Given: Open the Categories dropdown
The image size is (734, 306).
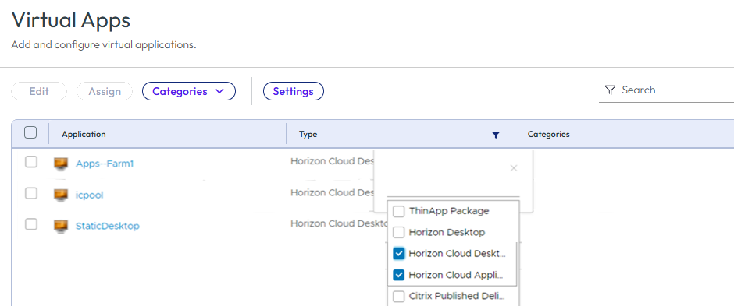Looking at the screenshot, I should (x=189, y=91).
